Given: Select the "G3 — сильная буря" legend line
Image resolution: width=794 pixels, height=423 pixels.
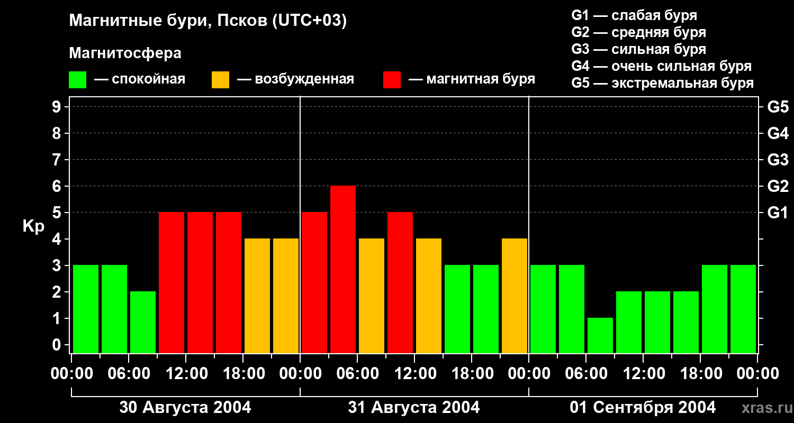Looking at the screenshot, I should 639,49.
